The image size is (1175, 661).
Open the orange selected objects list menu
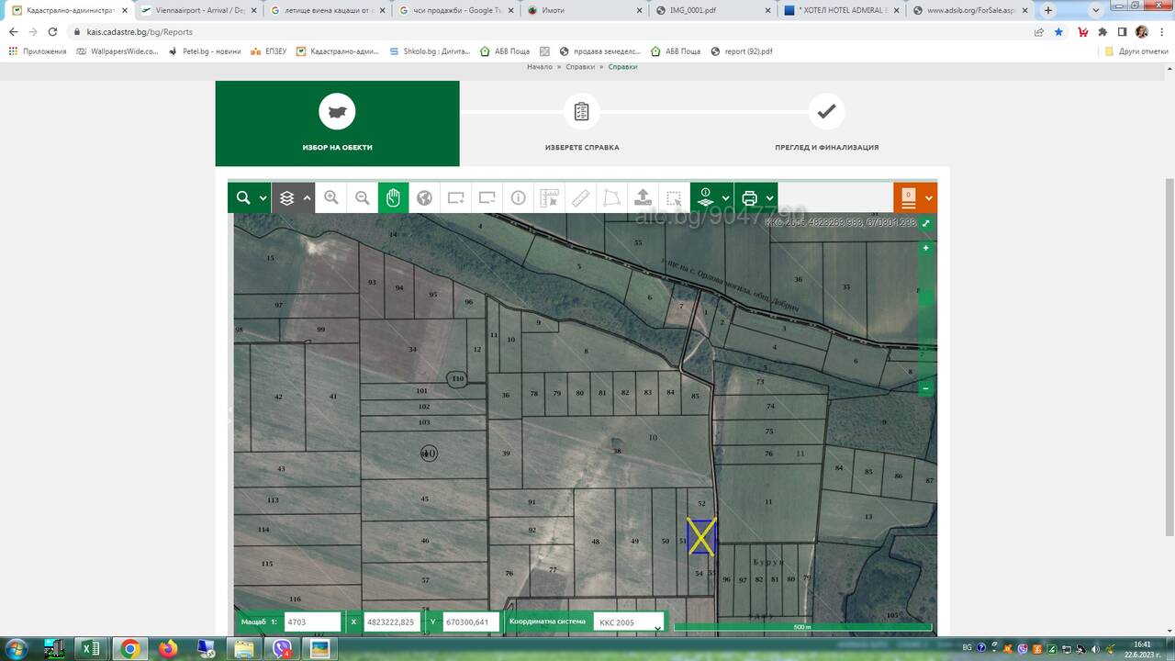click(915, 197)
